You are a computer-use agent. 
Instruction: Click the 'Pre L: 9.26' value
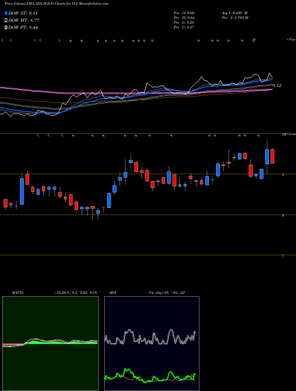(x=184, y=23)
